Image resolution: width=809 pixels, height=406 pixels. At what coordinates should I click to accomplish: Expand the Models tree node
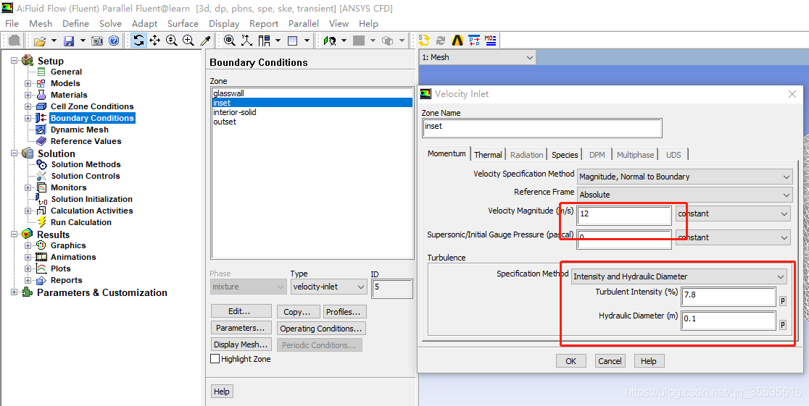tap(28, 83)
